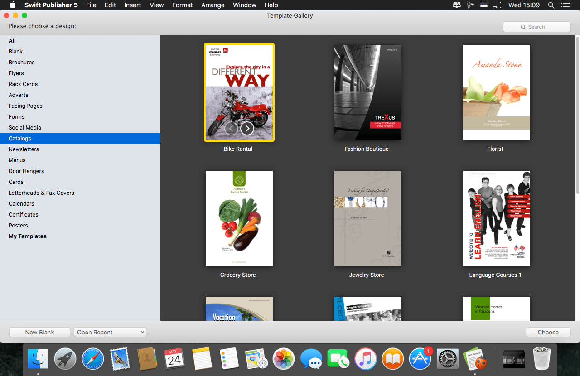Open the Format menu
The width and height of the screenshot is (580, 376).
(182, 5)
